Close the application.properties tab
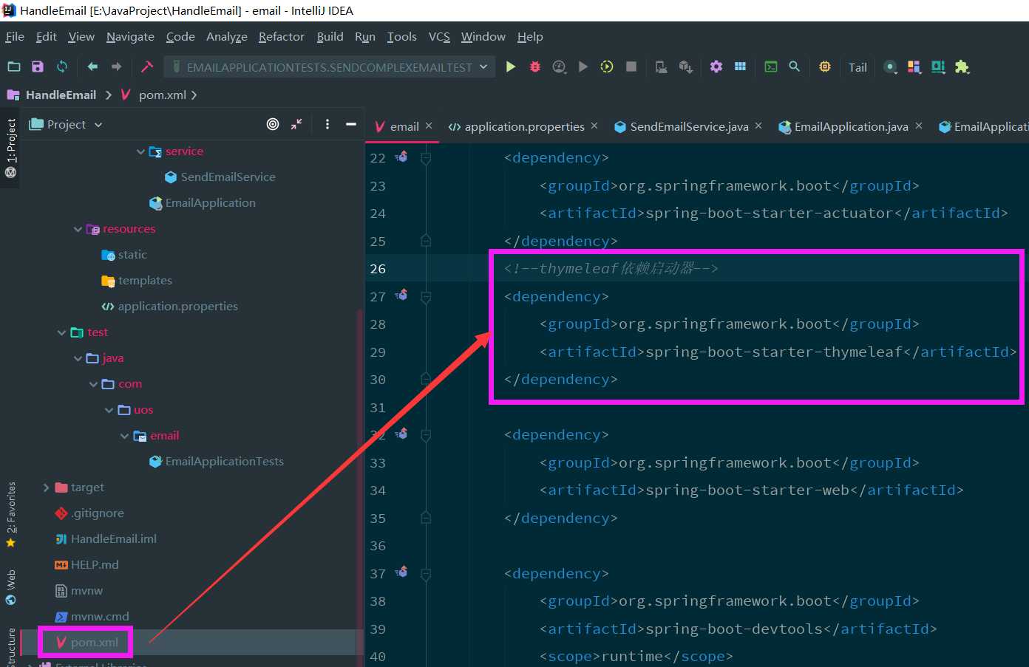This screenshot has width=1029, height=667. pos(594,126)
